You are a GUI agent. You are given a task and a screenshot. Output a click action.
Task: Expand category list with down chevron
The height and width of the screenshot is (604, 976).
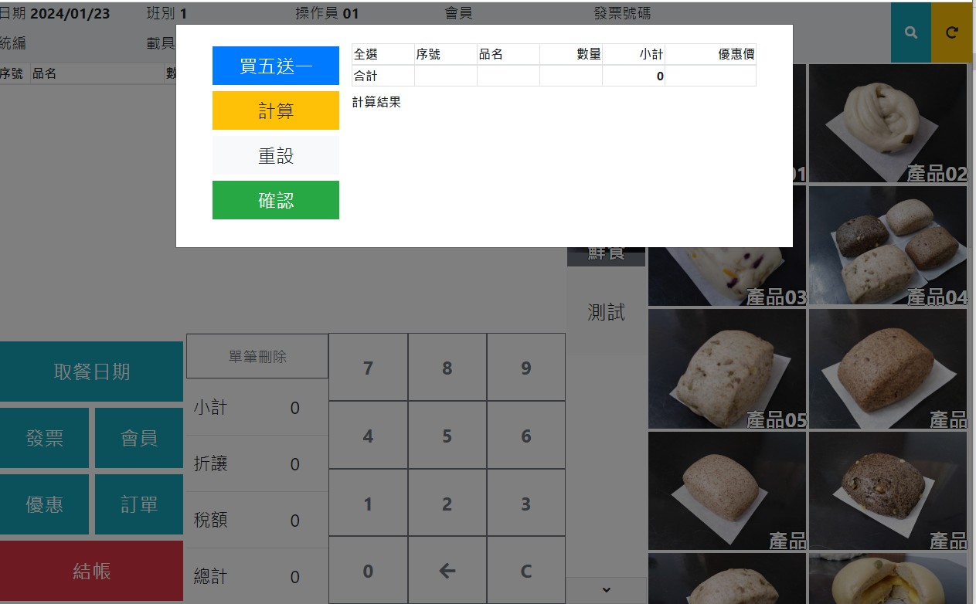[x=607, y=589]
